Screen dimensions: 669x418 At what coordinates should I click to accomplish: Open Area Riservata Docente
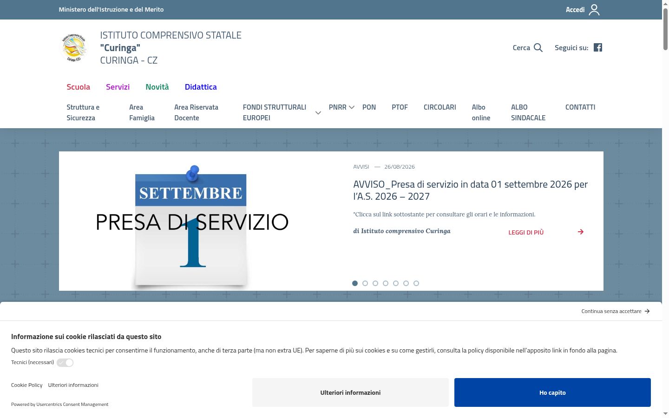point(196,112)
